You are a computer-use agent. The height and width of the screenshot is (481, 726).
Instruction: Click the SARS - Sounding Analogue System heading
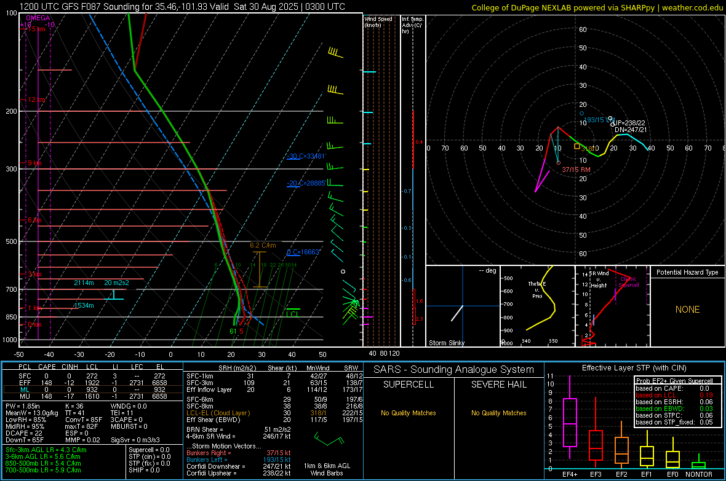pos(454,370)
